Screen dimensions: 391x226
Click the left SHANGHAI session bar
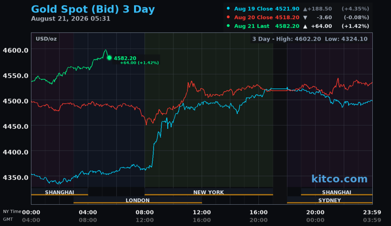click(60, 192)
